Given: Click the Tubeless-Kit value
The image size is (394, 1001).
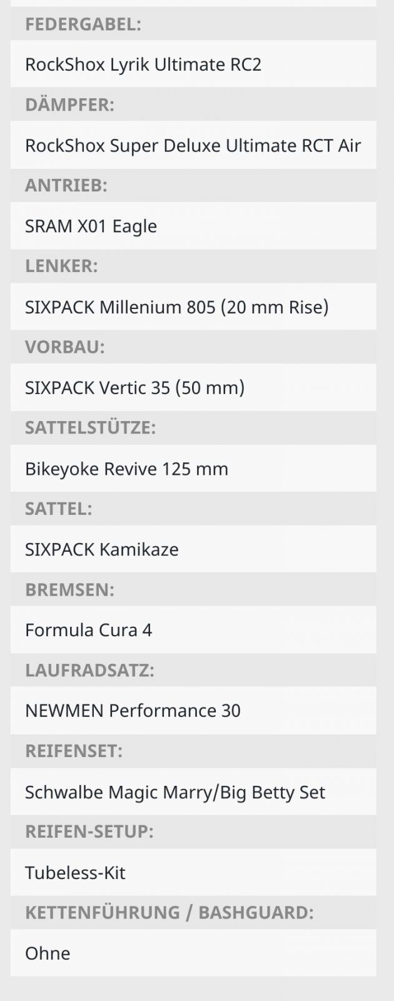Looking at the screenshot, I should [75, 873].
